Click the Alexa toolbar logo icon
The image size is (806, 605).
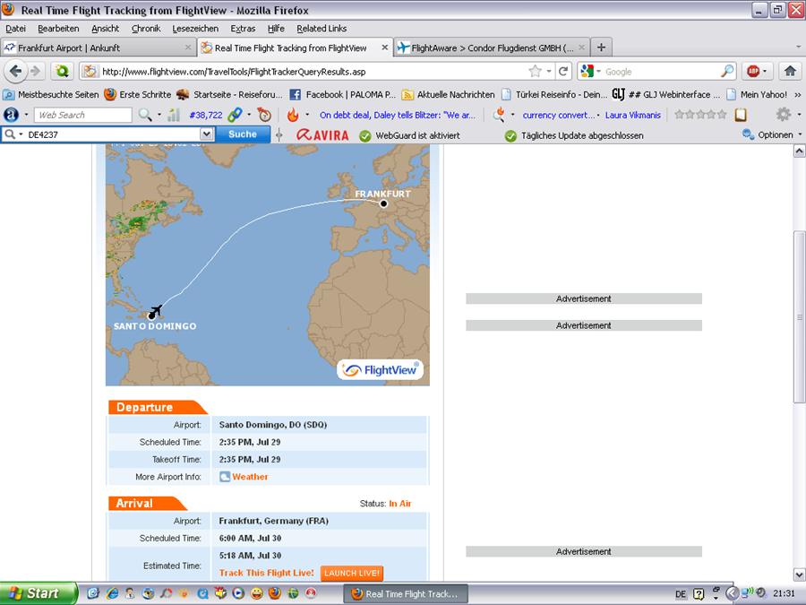coord(11,115)
